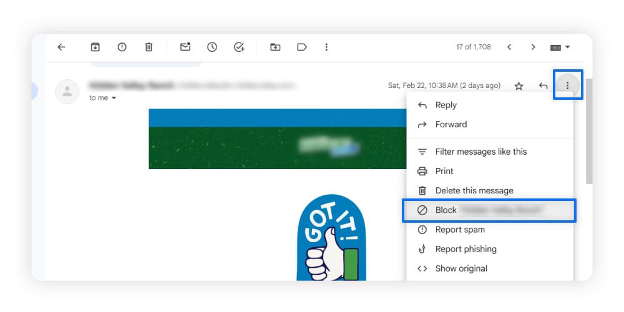Expand the 'to me' recipient details arrow

[114, 98]
